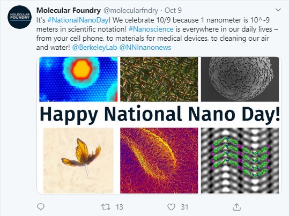
Task: Open the blue heat-map nano image
Action: coord(78,79)
